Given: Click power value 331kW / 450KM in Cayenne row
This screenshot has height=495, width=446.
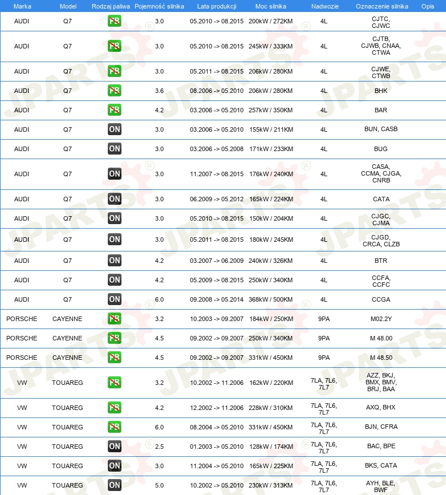Looking at the screenshot, I should point(271,358).
